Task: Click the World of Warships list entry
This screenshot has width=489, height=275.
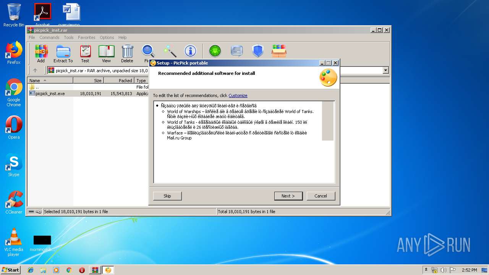Action: pos(240,114)
